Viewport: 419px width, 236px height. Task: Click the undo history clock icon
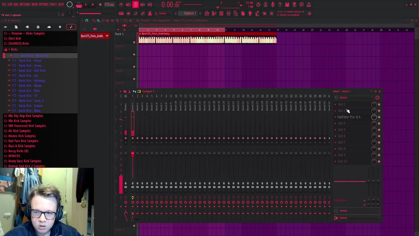(x=258, y=5)
